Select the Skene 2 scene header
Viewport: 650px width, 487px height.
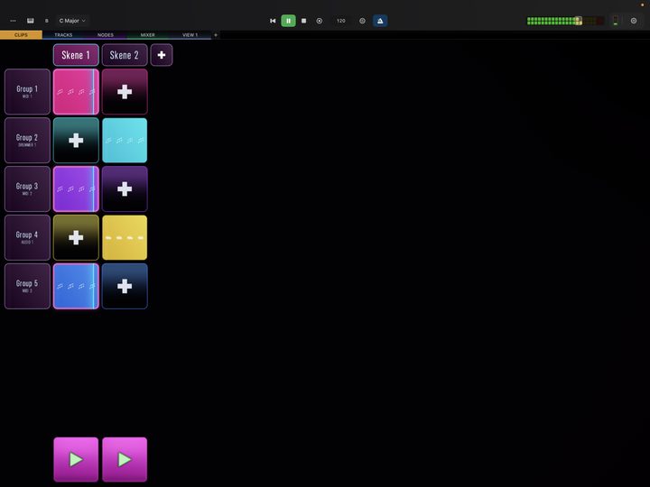pyautogui.click(x=125, y=55)
